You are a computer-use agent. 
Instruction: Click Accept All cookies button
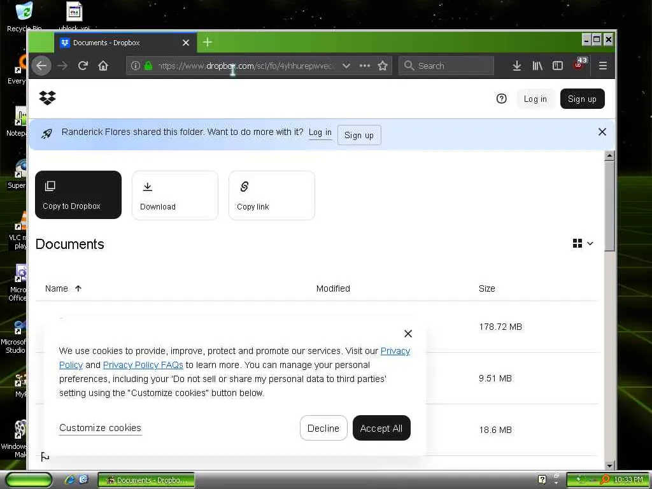381,429
